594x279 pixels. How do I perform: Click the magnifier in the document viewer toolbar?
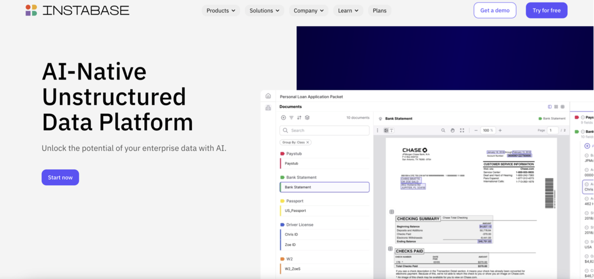click(443, 130)
